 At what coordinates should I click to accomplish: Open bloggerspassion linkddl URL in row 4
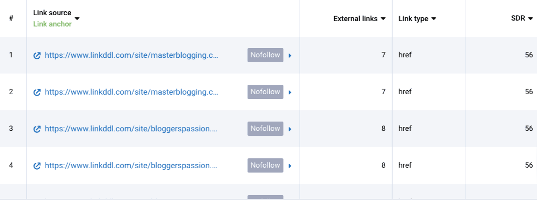click(131, 166)
